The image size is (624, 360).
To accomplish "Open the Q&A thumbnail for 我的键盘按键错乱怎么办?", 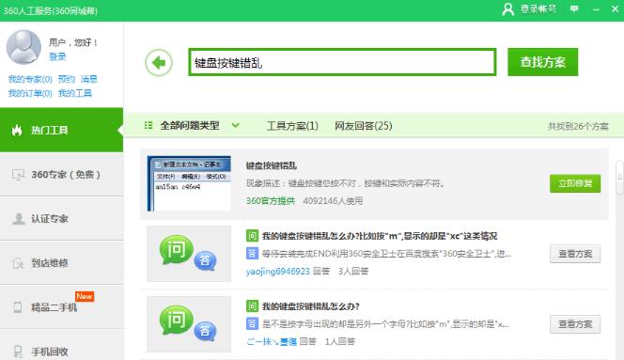I will pyautogui.click(x=189, y=323).
